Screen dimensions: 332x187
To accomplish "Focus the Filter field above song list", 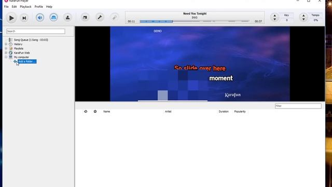I will coord(298,106).
